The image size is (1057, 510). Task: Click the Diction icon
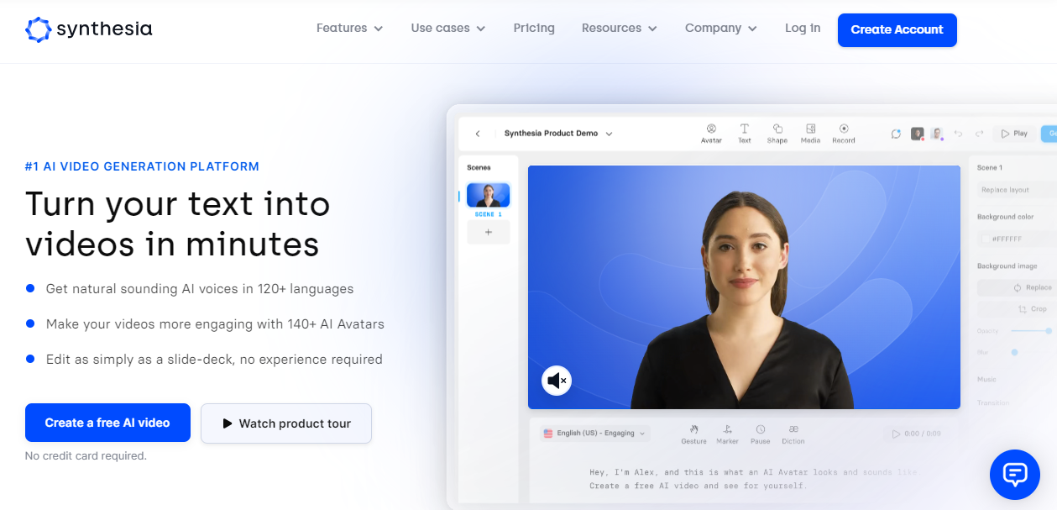793,434
